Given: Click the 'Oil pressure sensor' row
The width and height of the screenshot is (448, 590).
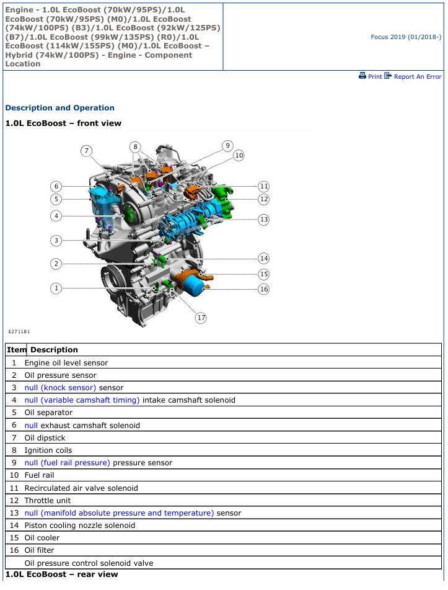Looking at the screenshot, I should tap(223, 375).
